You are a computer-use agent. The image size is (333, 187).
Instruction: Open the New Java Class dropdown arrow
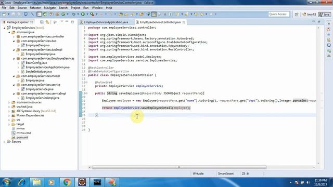68,14
